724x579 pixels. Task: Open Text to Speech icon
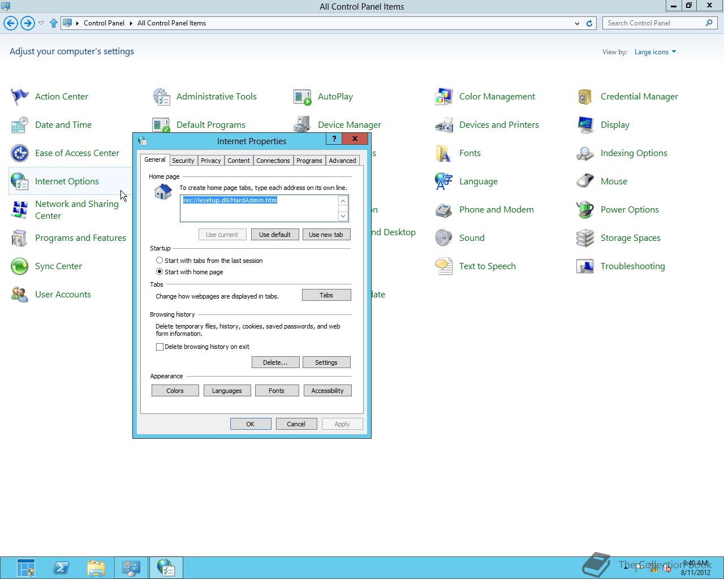pyautogui.click(x=444, y=266)
